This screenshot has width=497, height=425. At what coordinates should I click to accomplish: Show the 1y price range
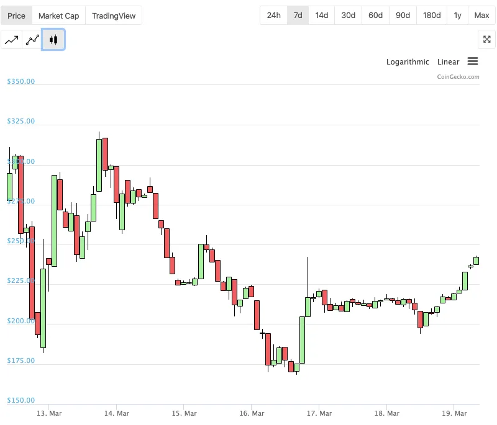[x=457, y=15]
